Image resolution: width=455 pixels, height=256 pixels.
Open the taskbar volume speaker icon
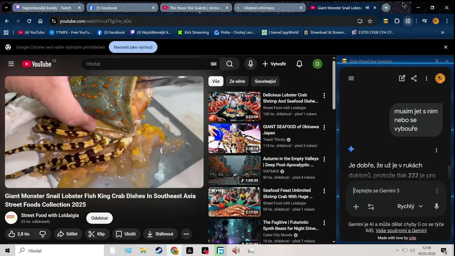click(412, 251)
